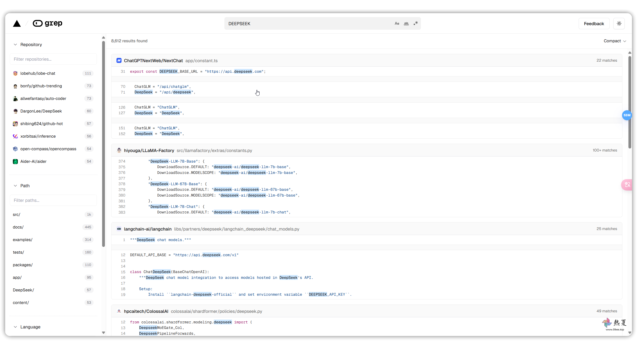This screenshot has height=341, width=637.
Task: Click the langchain repository avatar icon
Action: point(119,229)
